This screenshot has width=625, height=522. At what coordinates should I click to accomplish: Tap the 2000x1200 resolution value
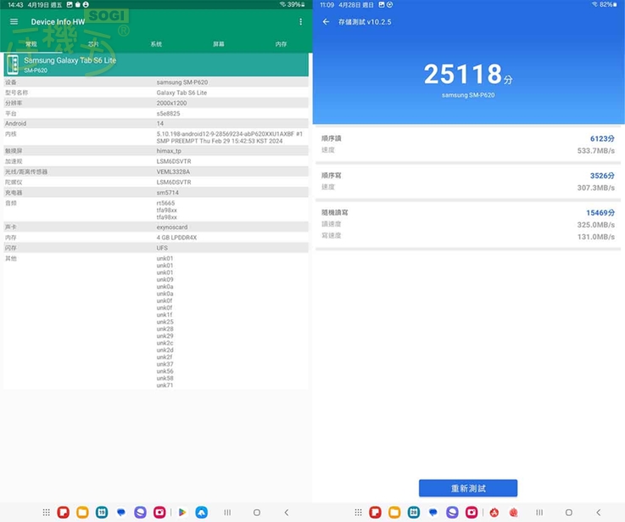[172, 103]
